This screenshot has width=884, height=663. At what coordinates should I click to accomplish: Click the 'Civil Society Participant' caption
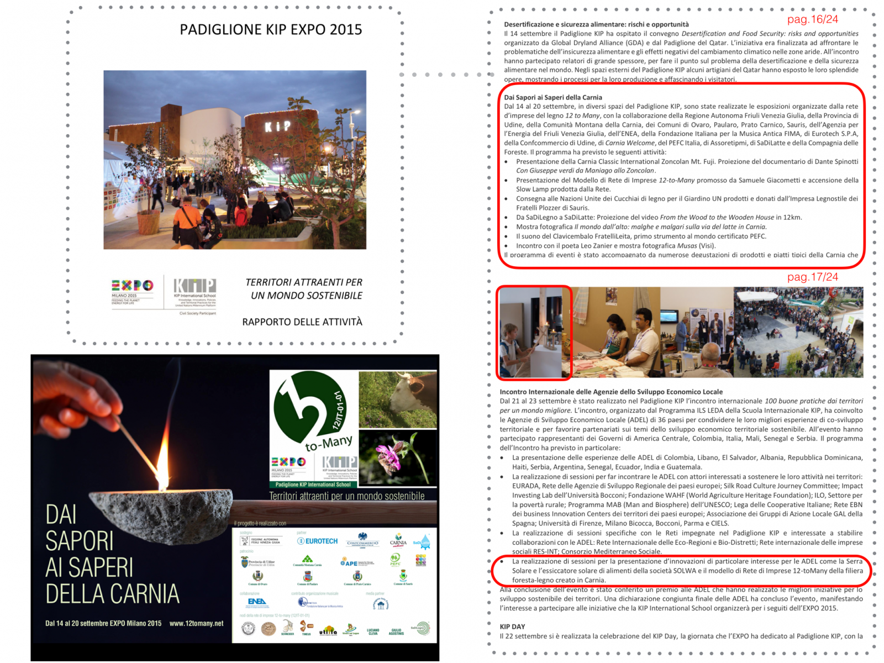[x=197, y=313]
